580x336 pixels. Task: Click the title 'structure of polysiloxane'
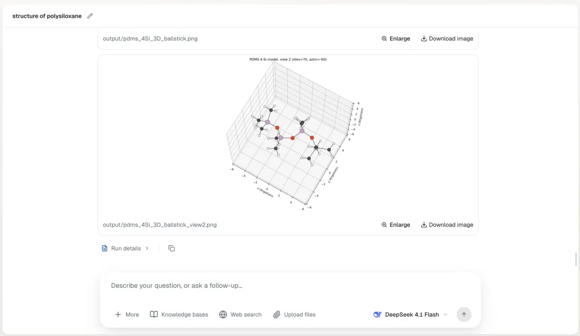point(47,16)
